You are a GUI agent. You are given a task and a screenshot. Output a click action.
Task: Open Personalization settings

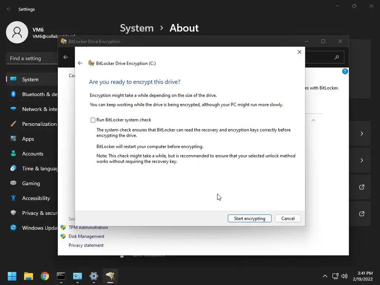point(32,124)
